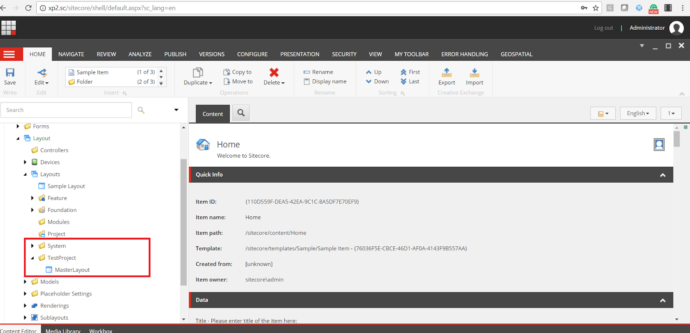
Task: Insert a Folder from the gallery
Action: (x=112, y=82)
